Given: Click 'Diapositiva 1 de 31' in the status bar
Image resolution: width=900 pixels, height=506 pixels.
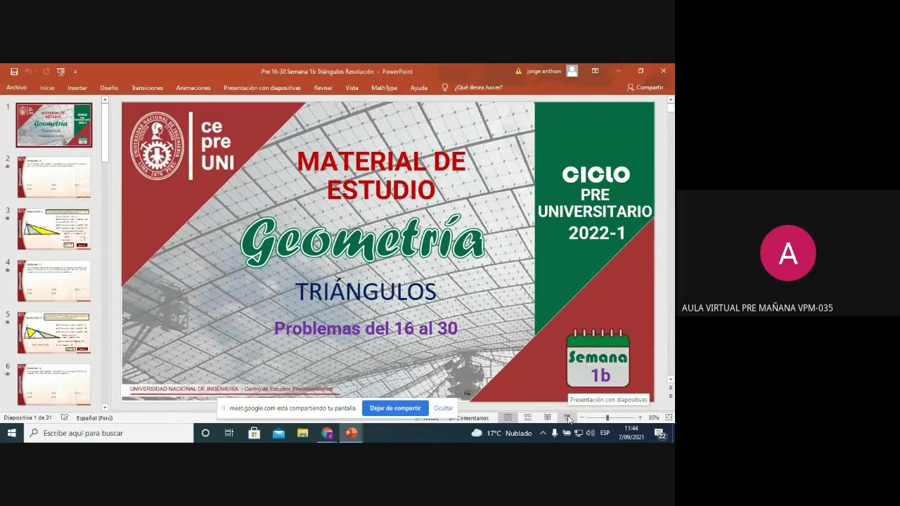Looking at the screenshot, I should tap(27, 417).
